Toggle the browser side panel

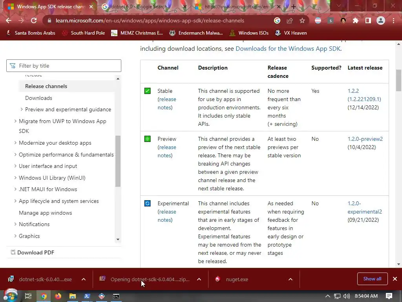click(368, 20)
